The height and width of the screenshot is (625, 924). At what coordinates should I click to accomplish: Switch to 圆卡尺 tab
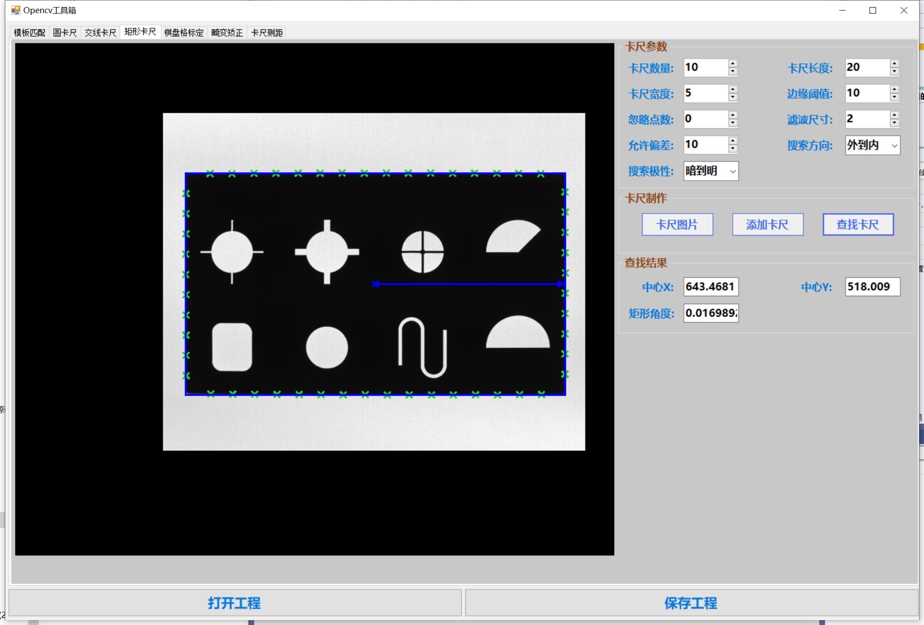click(64, 33)
